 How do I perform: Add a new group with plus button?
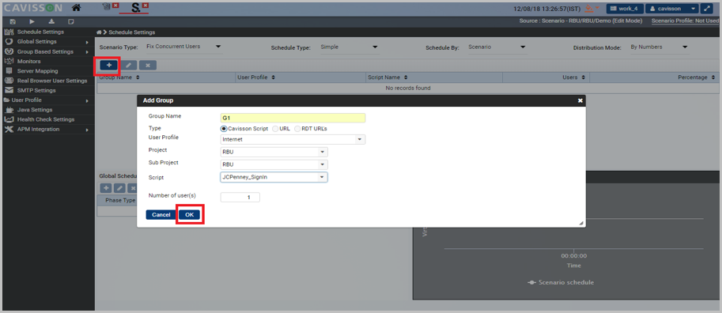point(109,66)
